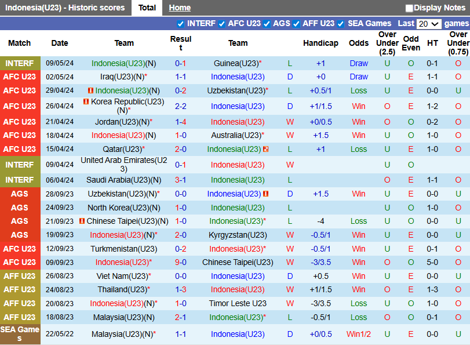470x345 pixels.
Task: Open the 3-1 Saudi Arabia match score
Action: click(x=180, y=180)
